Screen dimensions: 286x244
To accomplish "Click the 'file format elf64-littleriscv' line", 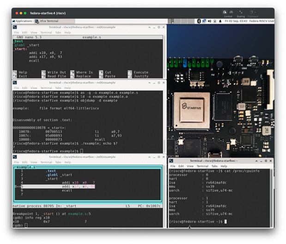I will click(x=69, y=109).
